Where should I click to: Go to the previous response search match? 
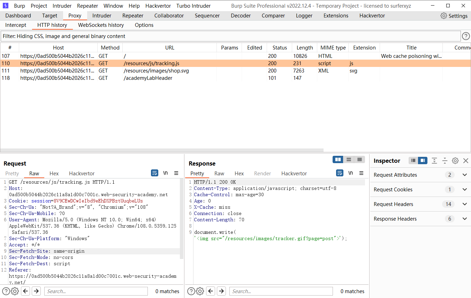(x=211, y=291)
